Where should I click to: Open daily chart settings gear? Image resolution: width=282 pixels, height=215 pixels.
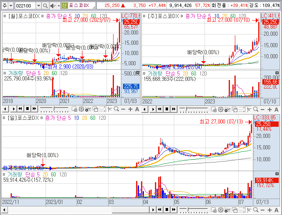(x=221, y=210)
